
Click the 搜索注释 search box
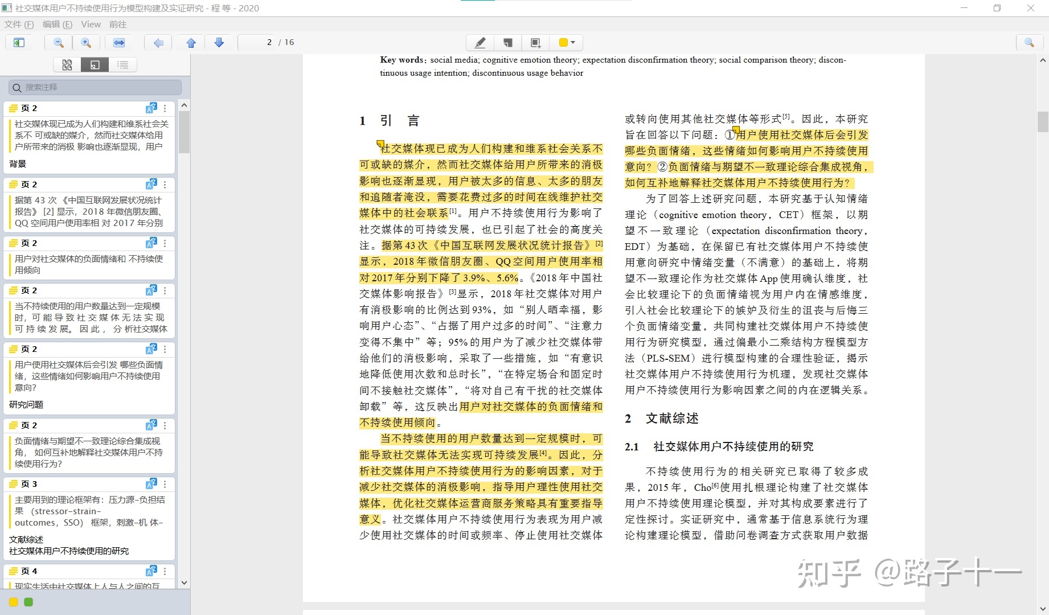pos(95,87)
